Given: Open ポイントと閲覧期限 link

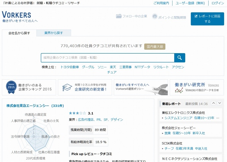Looking at the screenshot, I should coord(172,18).
